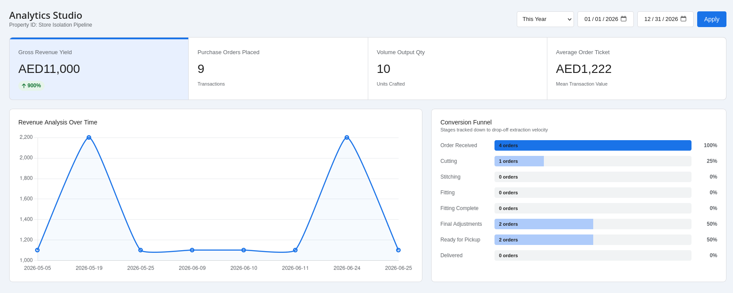Viewport: 733px width, 293px height.
Task: Click the Conversion Funnel heading
Action: (x=466, y=122)
